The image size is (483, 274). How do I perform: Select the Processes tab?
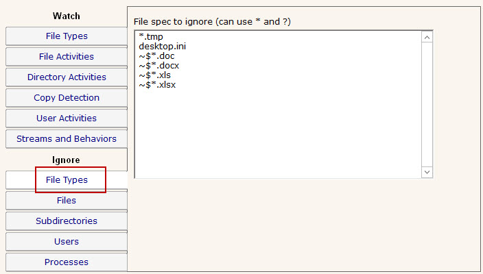coord(67,262)
